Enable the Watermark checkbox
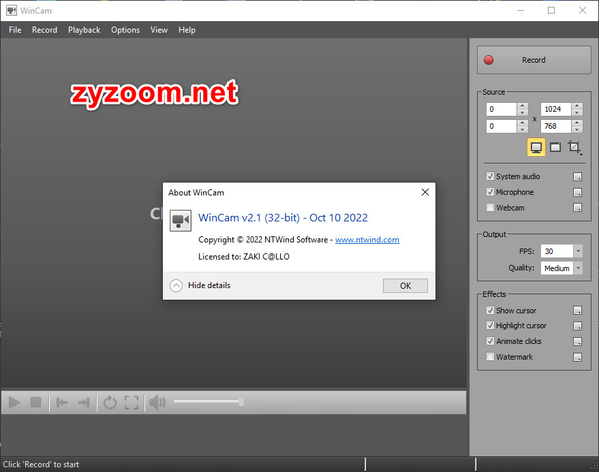The image size is (599, 472). pyautogui.click(x=490, y=357)
